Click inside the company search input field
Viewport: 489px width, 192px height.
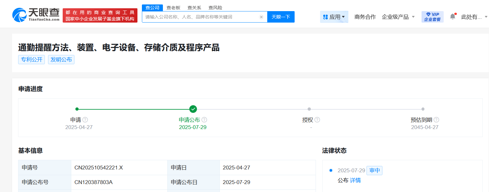click(197, 17)
